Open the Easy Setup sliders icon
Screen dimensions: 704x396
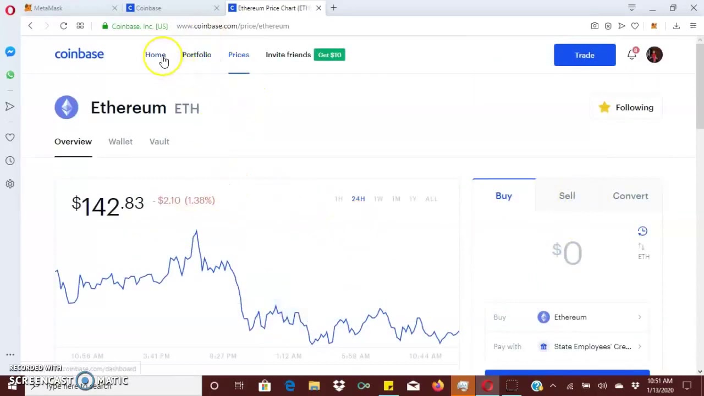click(x=693, y=26)
